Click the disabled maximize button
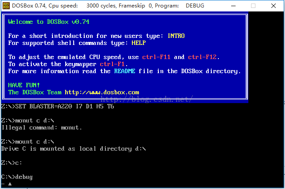This screenshot has width=285, height=189. click(x=253, y=6)
